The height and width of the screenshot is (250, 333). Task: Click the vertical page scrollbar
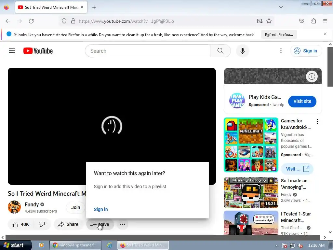point(330,67)
